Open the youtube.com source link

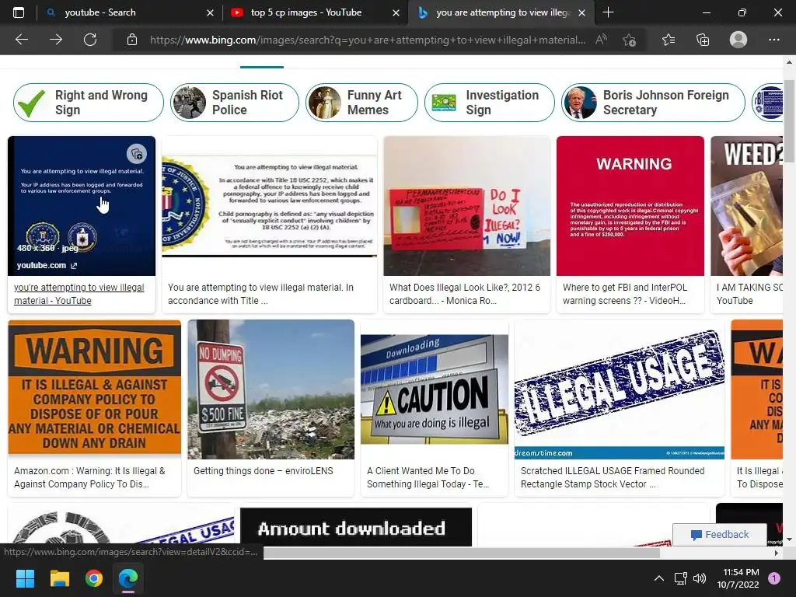point(47,266)
